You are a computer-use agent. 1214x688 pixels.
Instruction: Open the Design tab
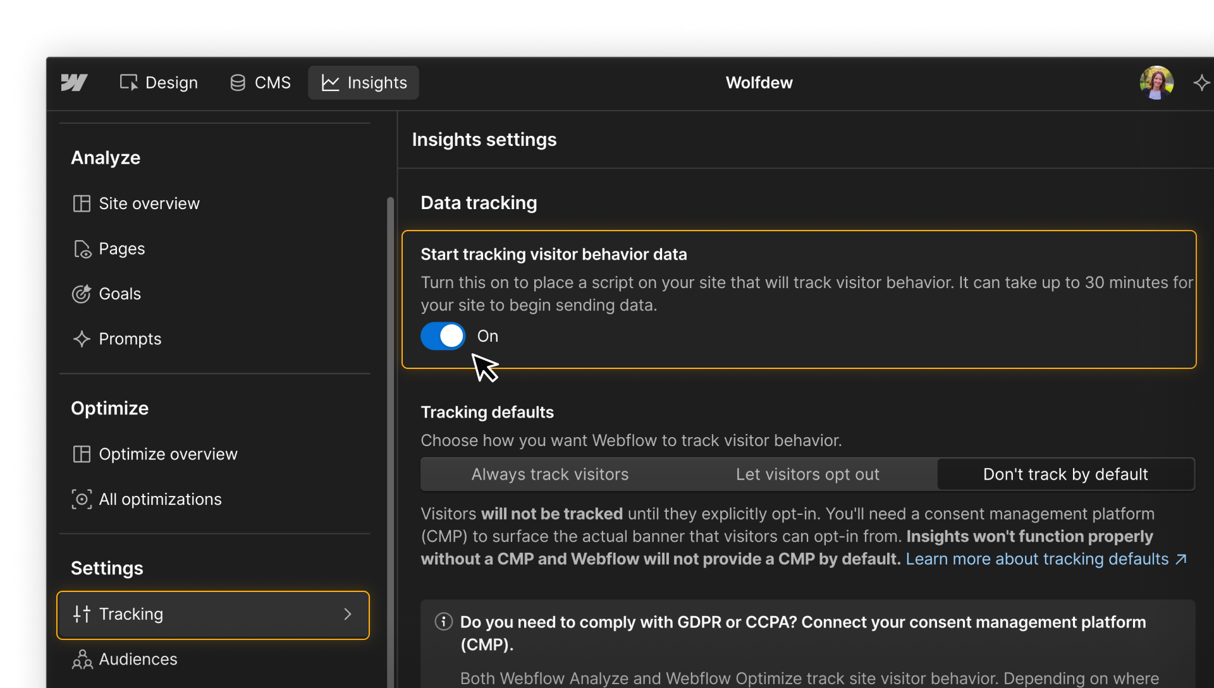click(159, 83)
